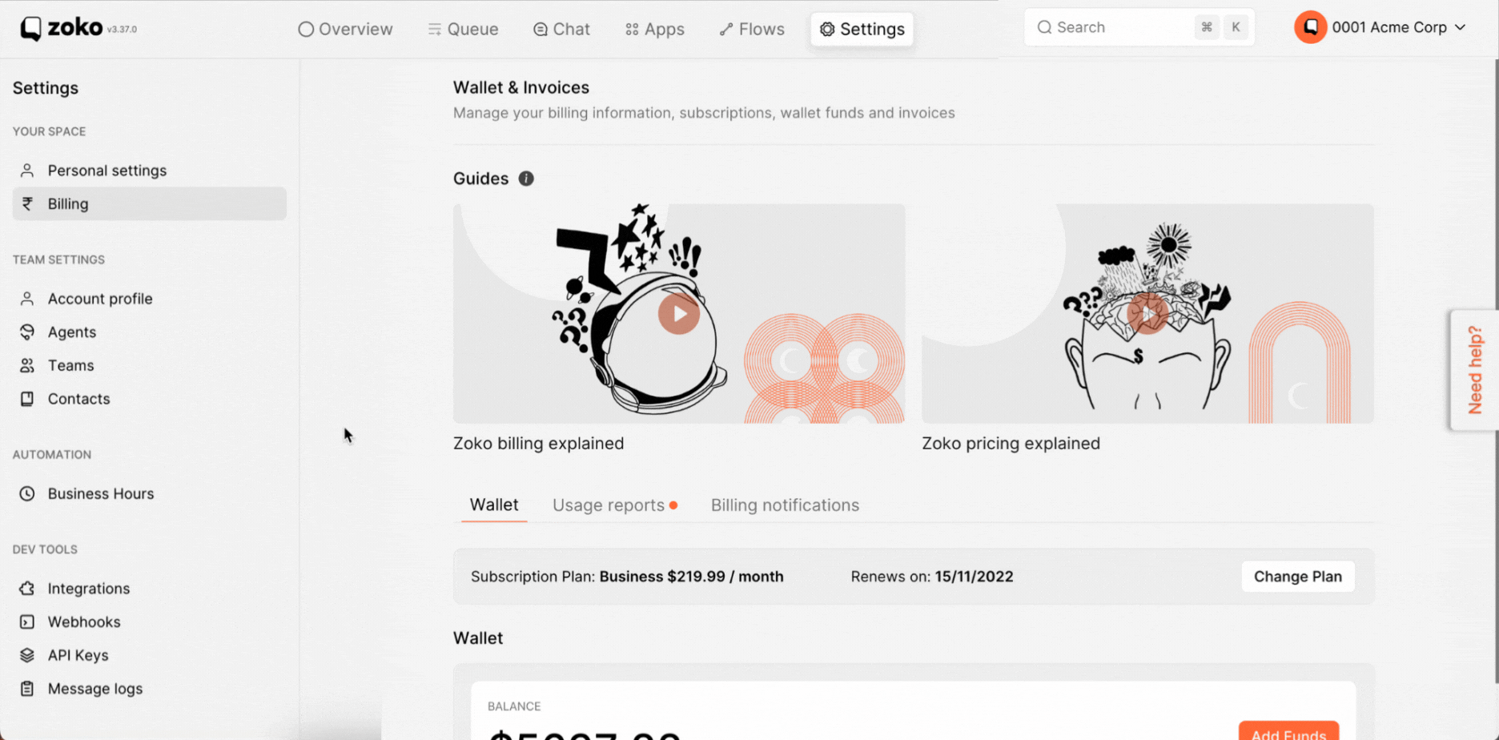Navigate to Flows

click(752, 30)
